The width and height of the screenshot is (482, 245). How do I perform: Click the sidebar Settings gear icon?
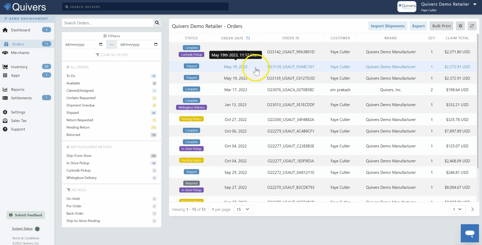tap(5, 112)
